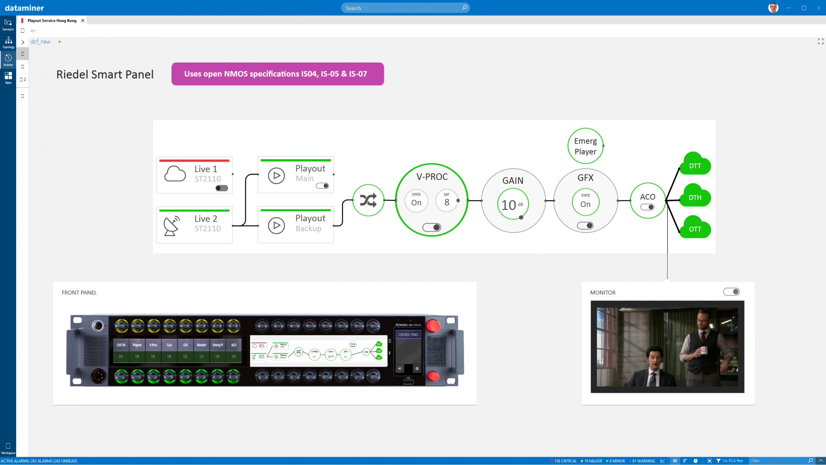Switch to alarm list view icon
Viewport: 826px width, 465px height.
(675, 461)
